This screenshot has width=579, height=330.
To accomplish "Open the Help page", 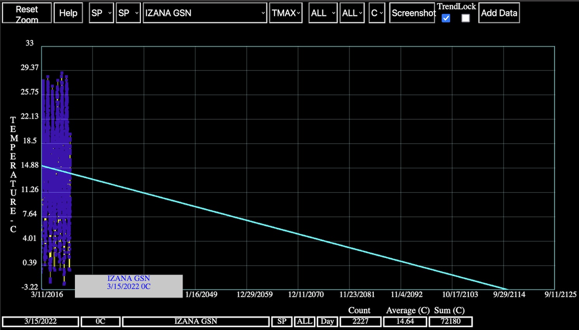I will click(x=68, y=13).
